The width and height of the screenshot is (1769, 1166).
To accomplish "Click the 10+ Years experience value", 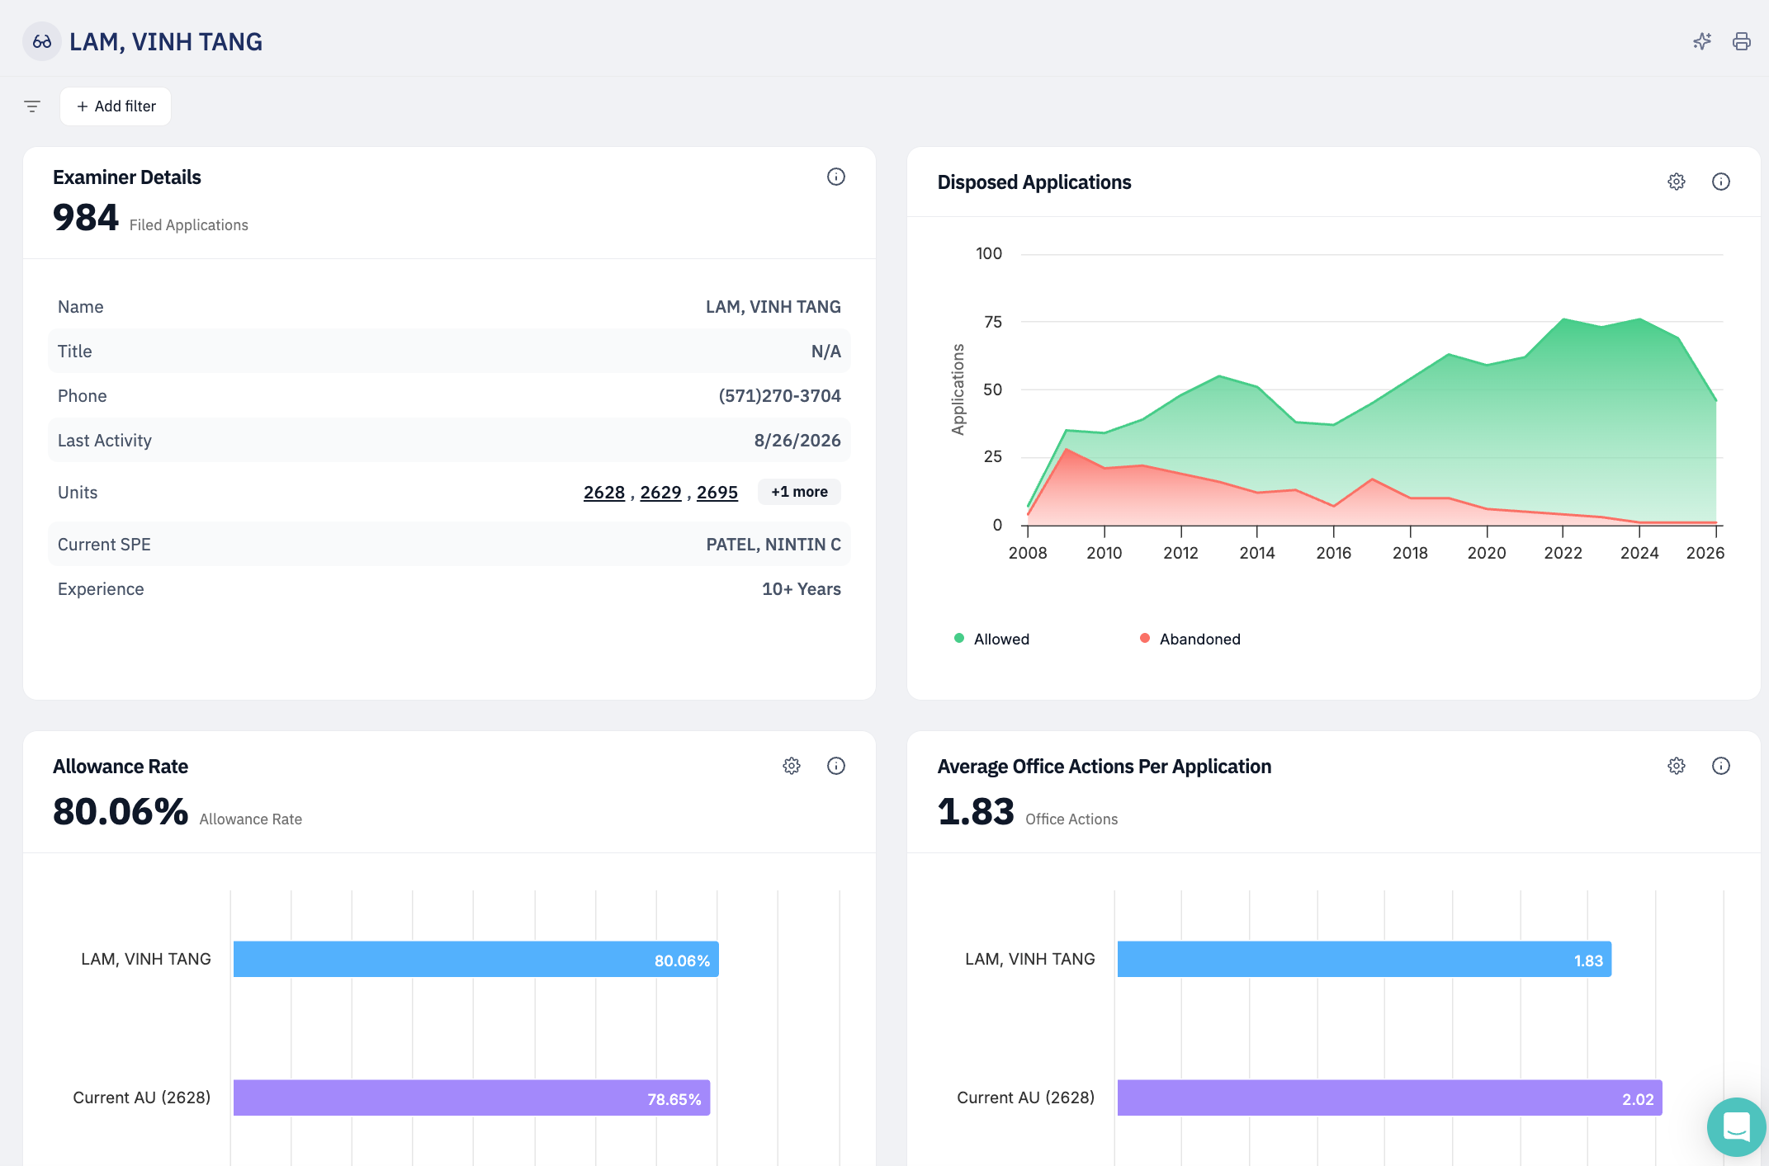I will click(x=802, y=589).
